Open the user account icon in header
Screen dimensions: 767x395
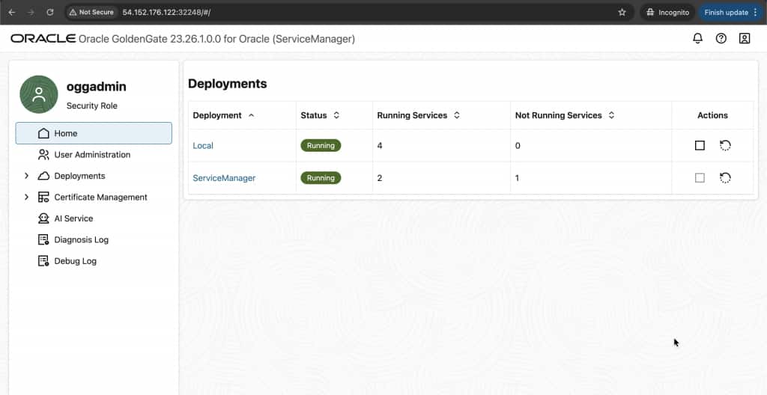[745, 39]
